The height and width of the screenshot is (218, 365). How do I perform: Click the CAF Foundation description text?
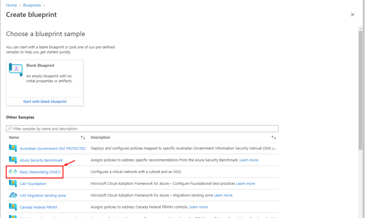coord(163,184)
